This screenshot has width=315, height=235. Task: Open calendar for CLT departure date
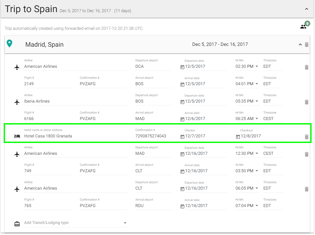(182, 189)
